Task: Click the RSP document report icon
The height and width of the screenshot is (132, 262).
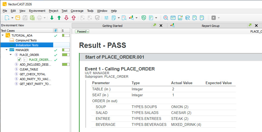Action: [x=151, y=18]
